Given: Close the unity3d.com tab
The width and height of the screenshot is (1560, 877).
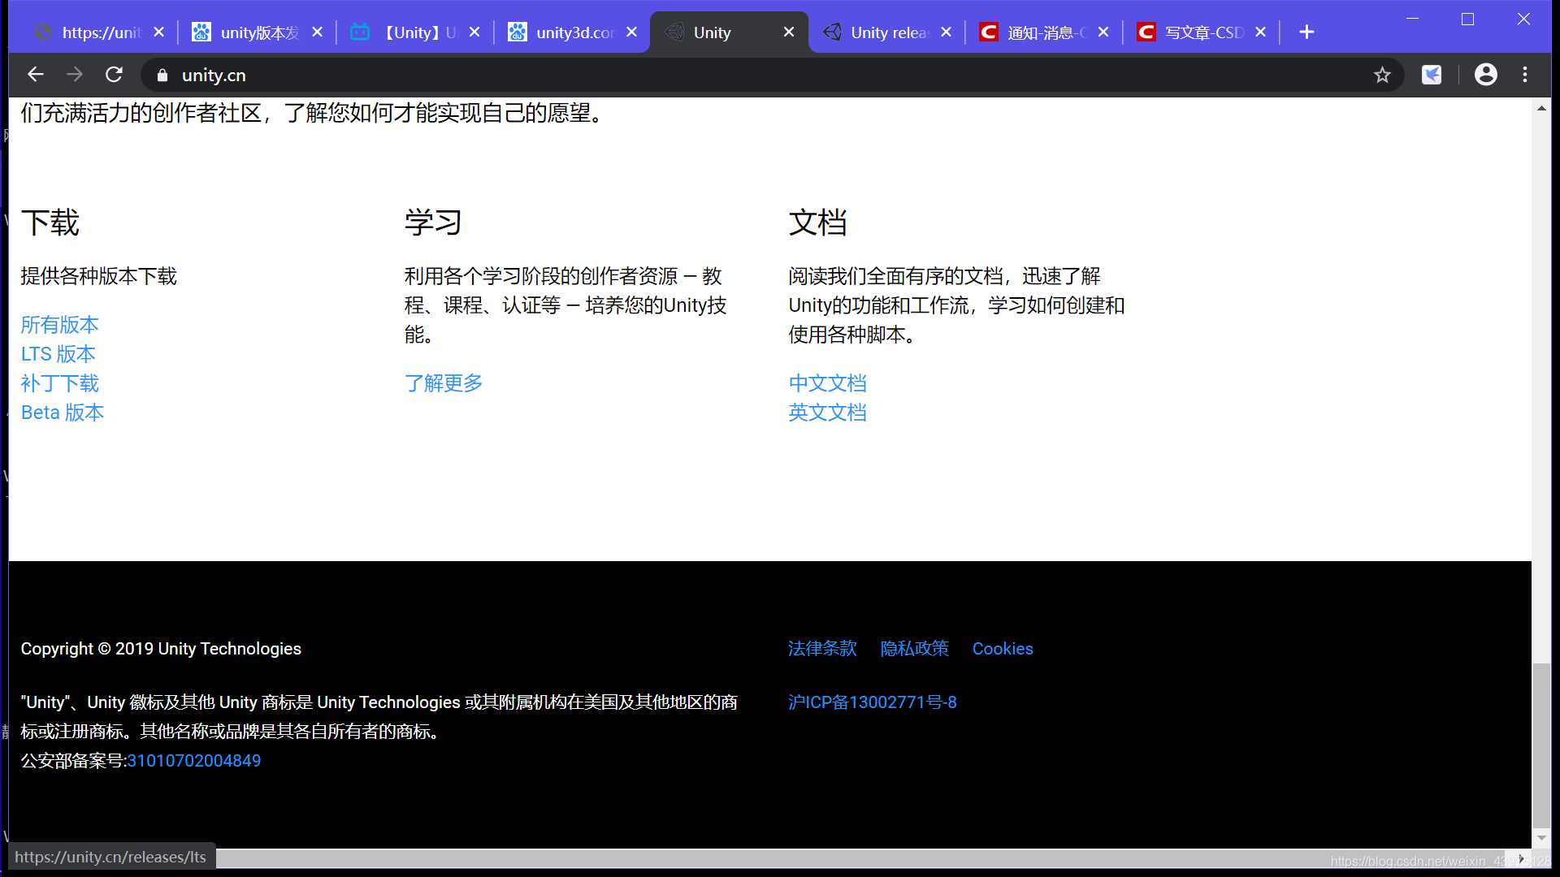Looking at the screenshot, I should [x=631, y=32].
